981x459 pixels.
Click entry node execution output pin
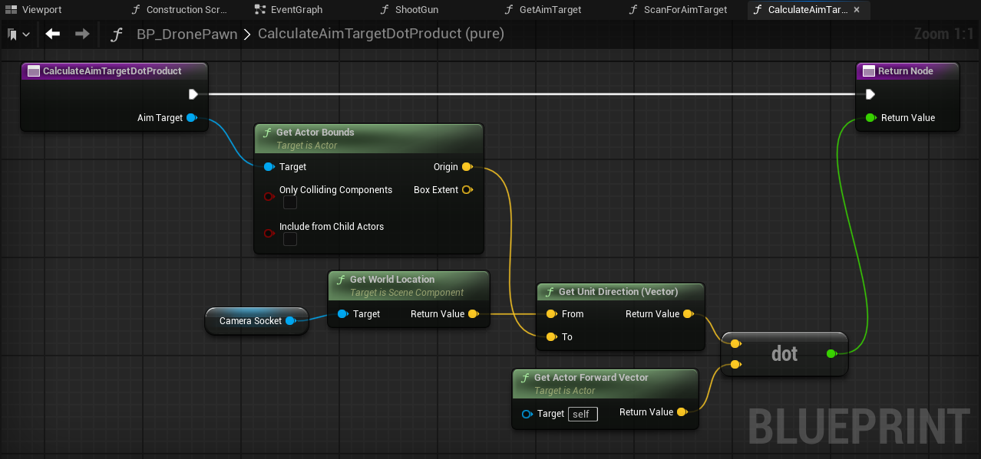193,94
